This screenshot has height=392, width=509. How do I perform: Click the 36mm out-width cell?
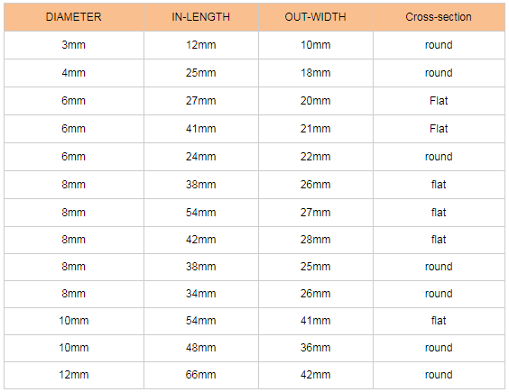(316, 348)
